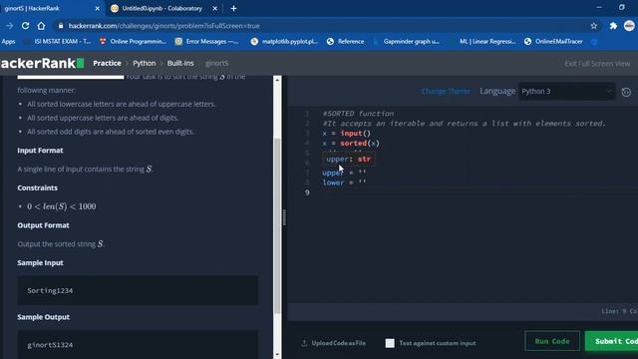This screenshot has width=638, height=359.
Task: Open the extensions puzzle icon
Action: 613,26
